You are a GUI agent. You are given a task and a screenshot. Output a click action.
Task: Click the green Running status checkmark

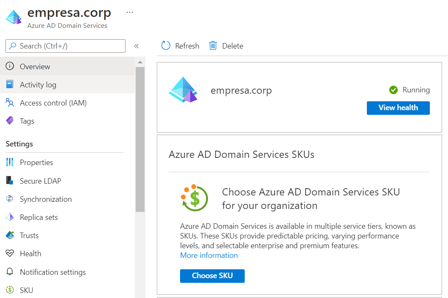tap(393, 90)
